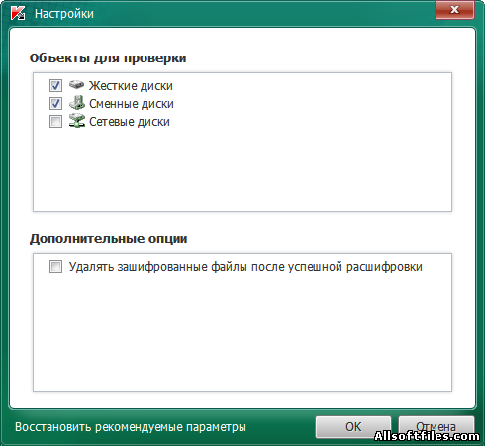Click the Настройки title bar text

pyautogui.click(x=64, y=14)
